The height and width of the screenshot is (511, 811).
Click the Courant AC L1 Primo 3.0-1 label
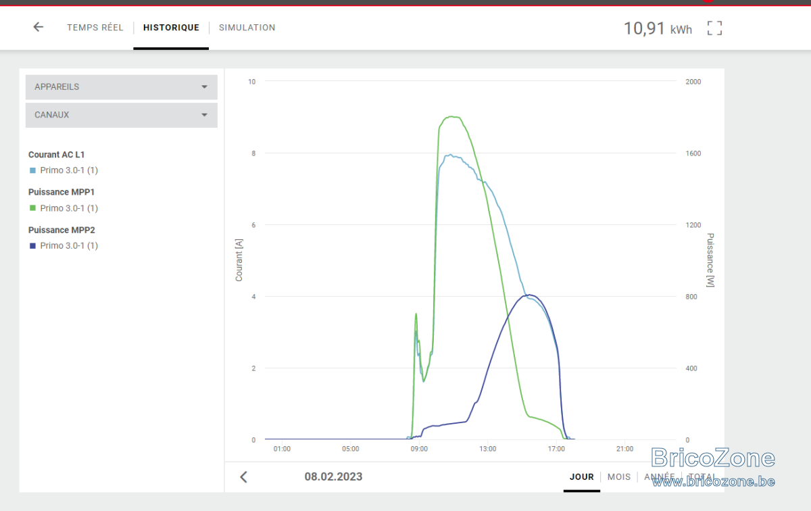pos(69,170)
